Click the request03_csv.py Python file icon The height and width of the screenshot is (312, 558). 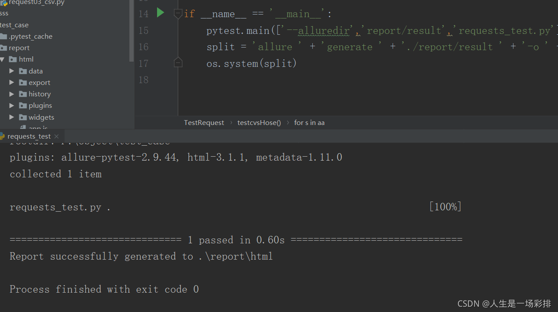[x=4, y=3]
